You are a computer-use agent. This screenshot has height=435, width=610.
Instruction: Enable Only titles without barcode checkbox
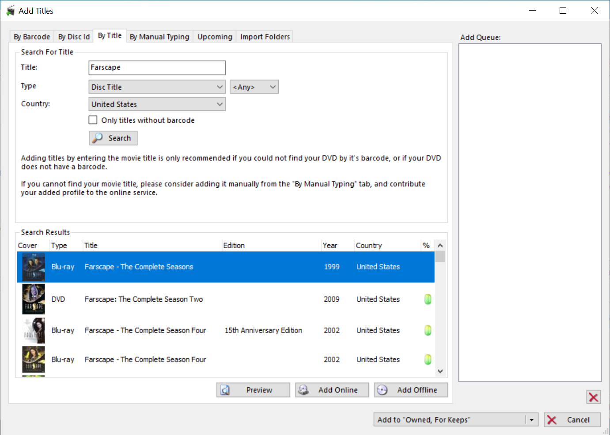coord(93,120)
